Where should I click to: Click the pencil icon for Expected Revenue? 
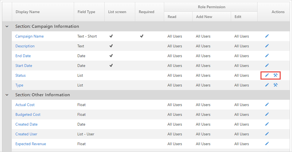(267, 144)
